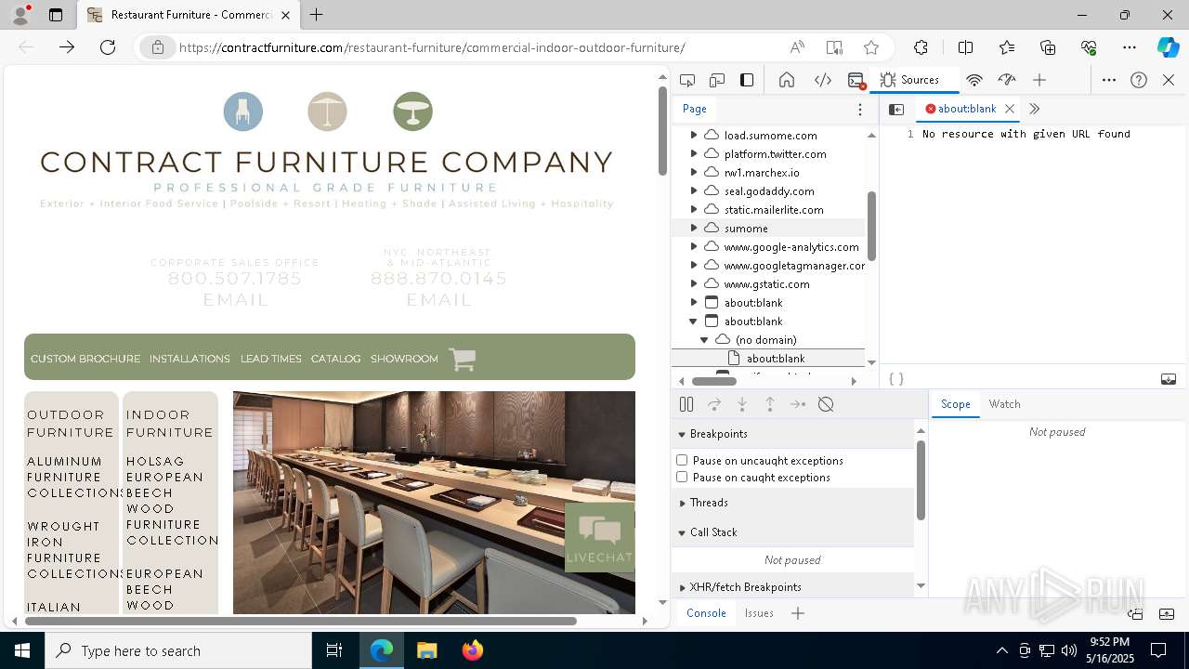Open LEAD TIMES link in site menu
This screenshot has height=669, width=1189.
click(x=271, y=359)
